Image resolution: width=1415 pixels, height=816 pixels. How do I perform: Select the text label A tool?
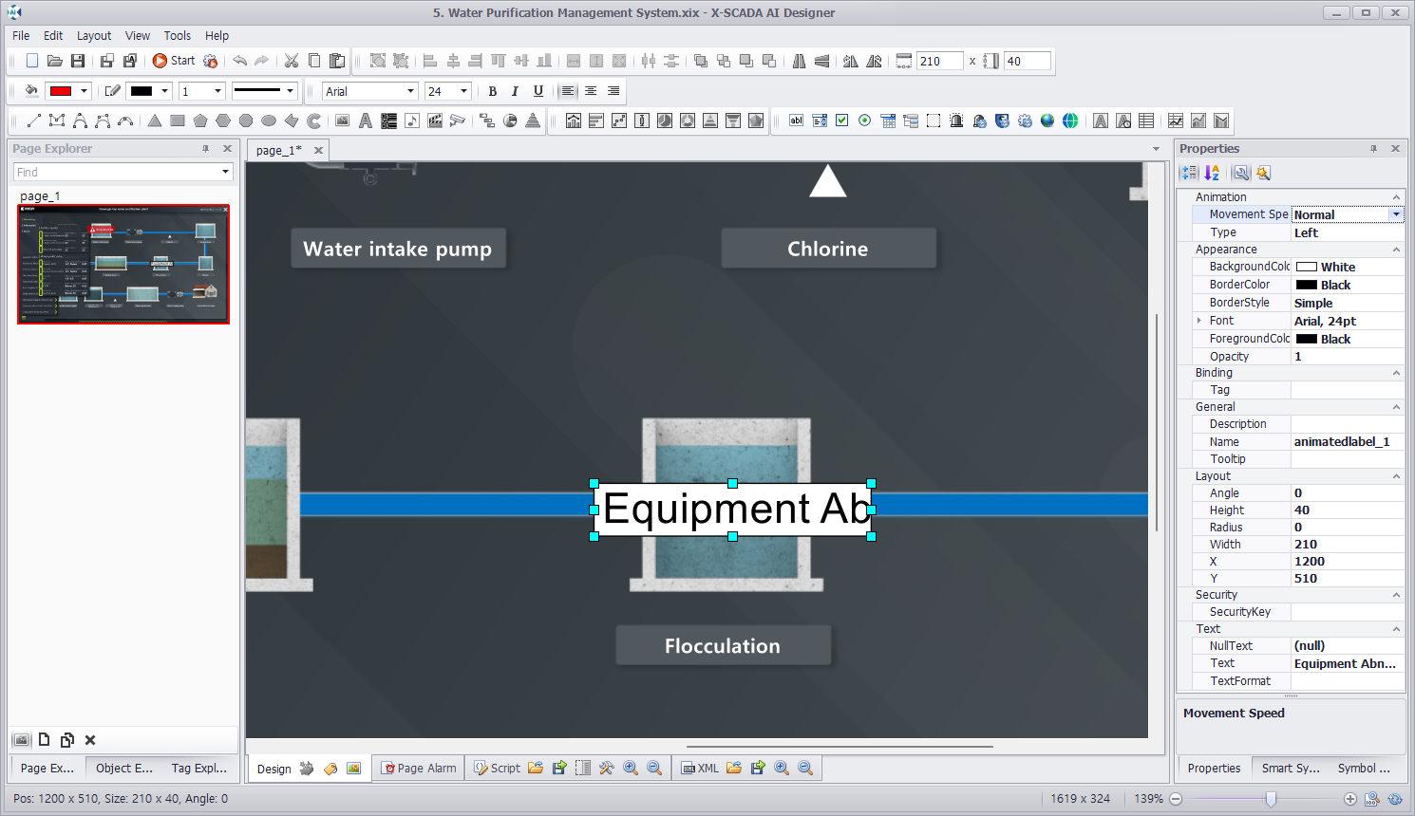(x=366, y=121)
